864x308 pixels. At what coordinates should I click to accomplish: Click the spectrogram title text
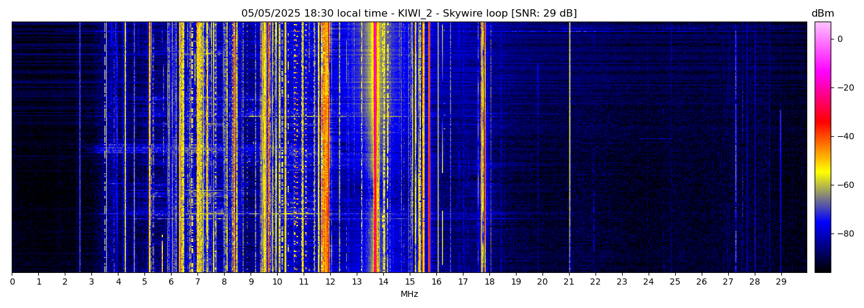click(409, 14)
